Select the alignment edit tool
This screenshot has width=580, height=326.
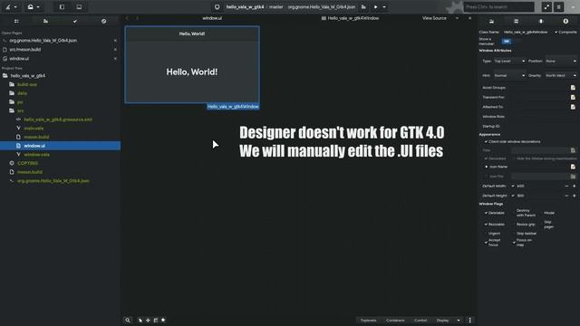pos(163,320)
